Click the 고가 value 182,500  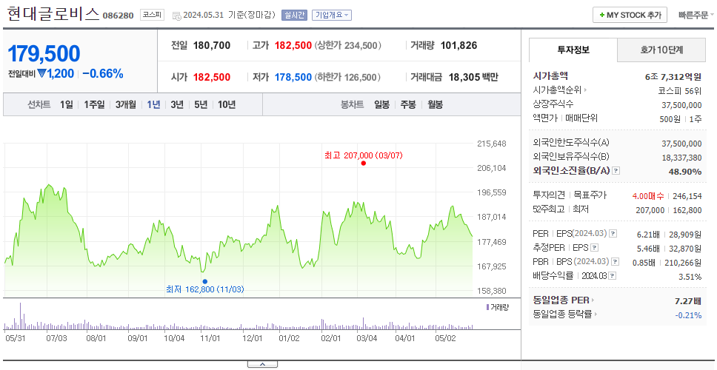click(x=293, y=46)
